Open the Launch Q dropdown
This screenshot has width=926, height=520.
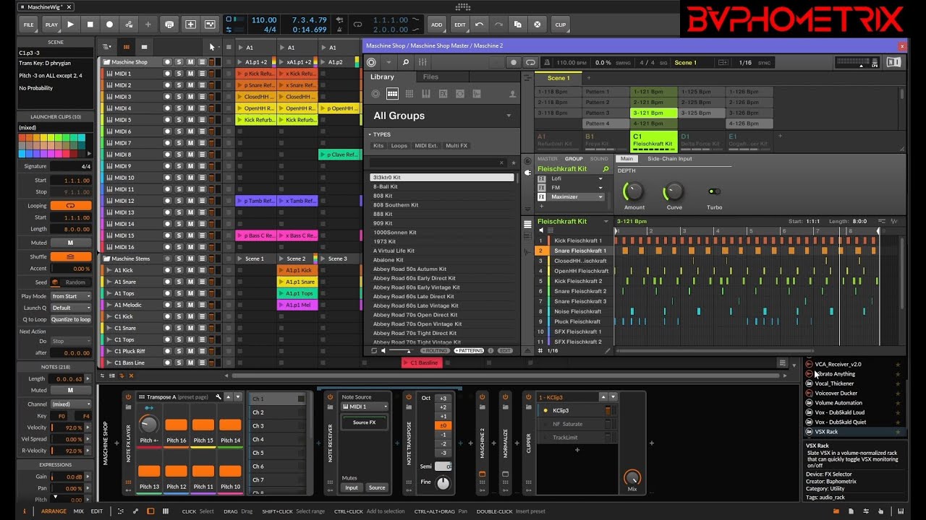click(71, 308)
